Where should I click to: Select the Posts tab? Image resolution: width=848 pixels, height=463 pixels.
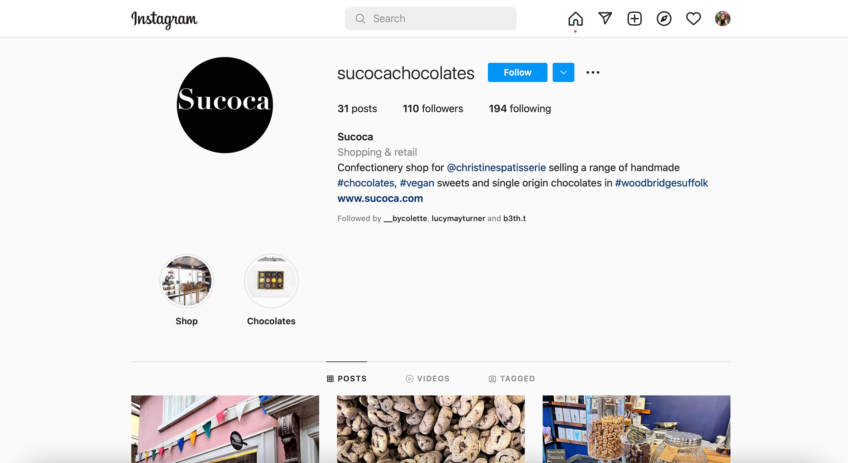point(347,379)
